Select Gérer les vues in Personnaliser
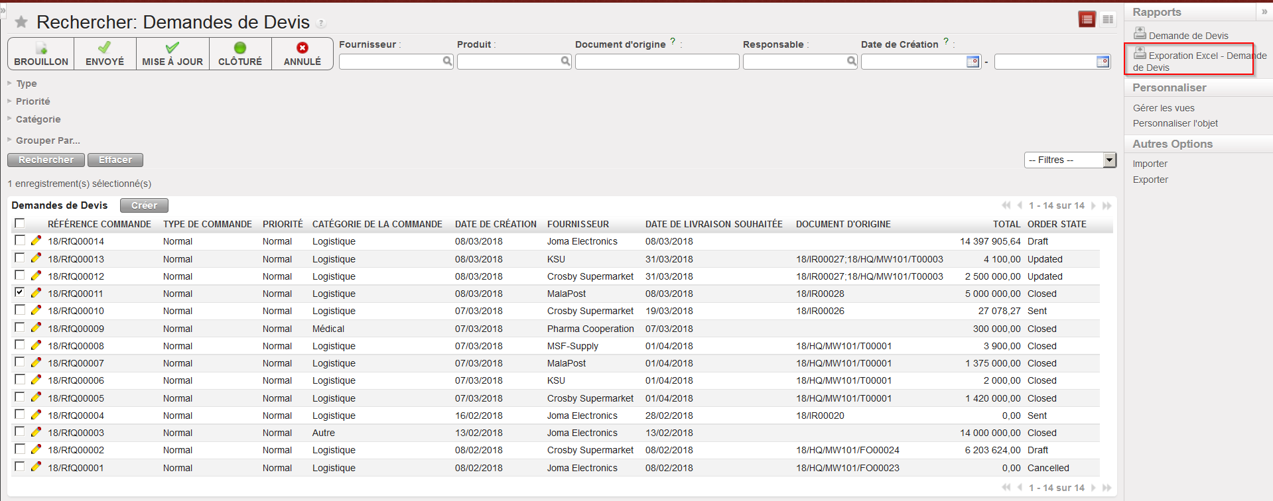The width and height of the screenshot is (1273, 501). point(1163,108)
